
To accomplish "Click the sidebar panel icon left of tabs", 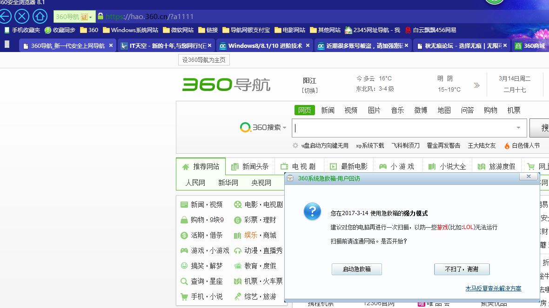I will 7,45.
